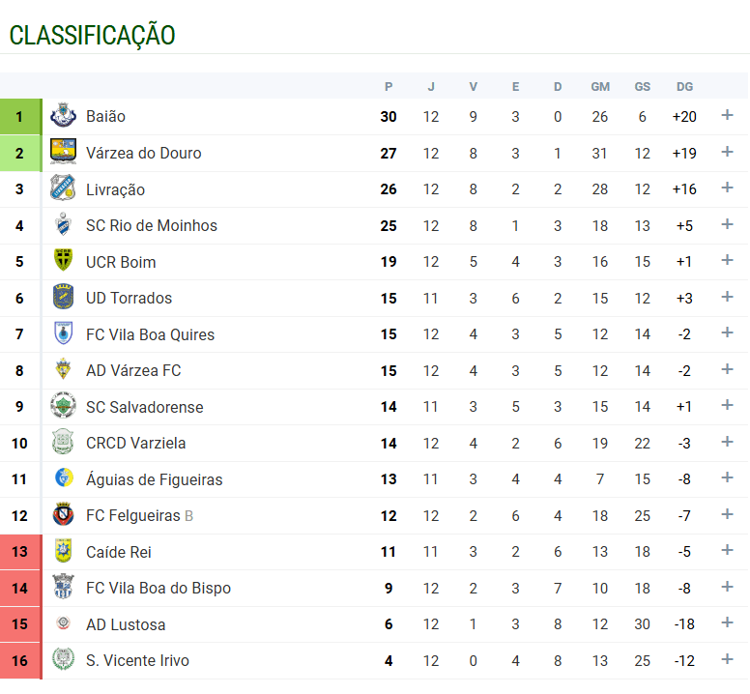Click the green position 1 cell

pos(19,117)
